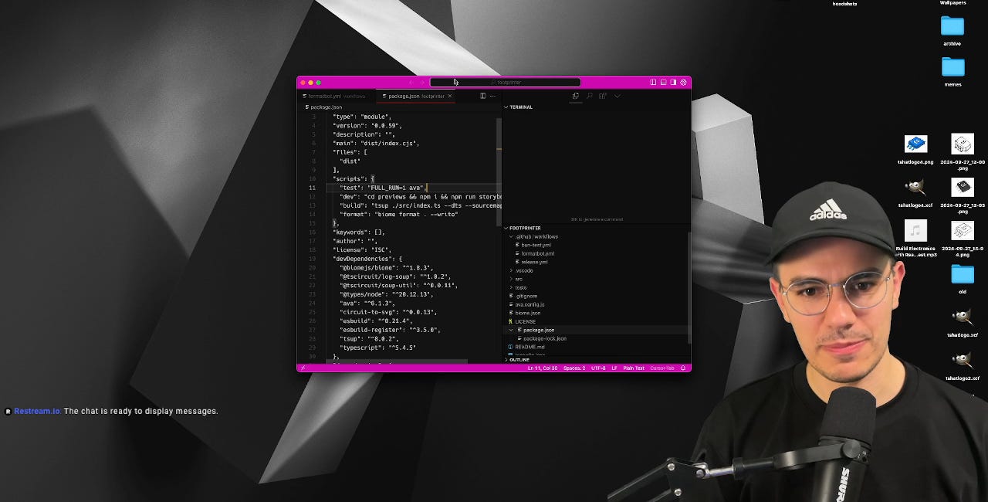This screenshot has width=988, height=502.
Task: Switch to the formatbot.yml tab
Action: click(x=337, y=96)
